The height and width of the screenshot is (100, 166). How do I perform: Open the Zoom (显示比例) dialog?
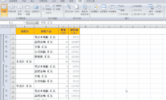click(69, 9)
